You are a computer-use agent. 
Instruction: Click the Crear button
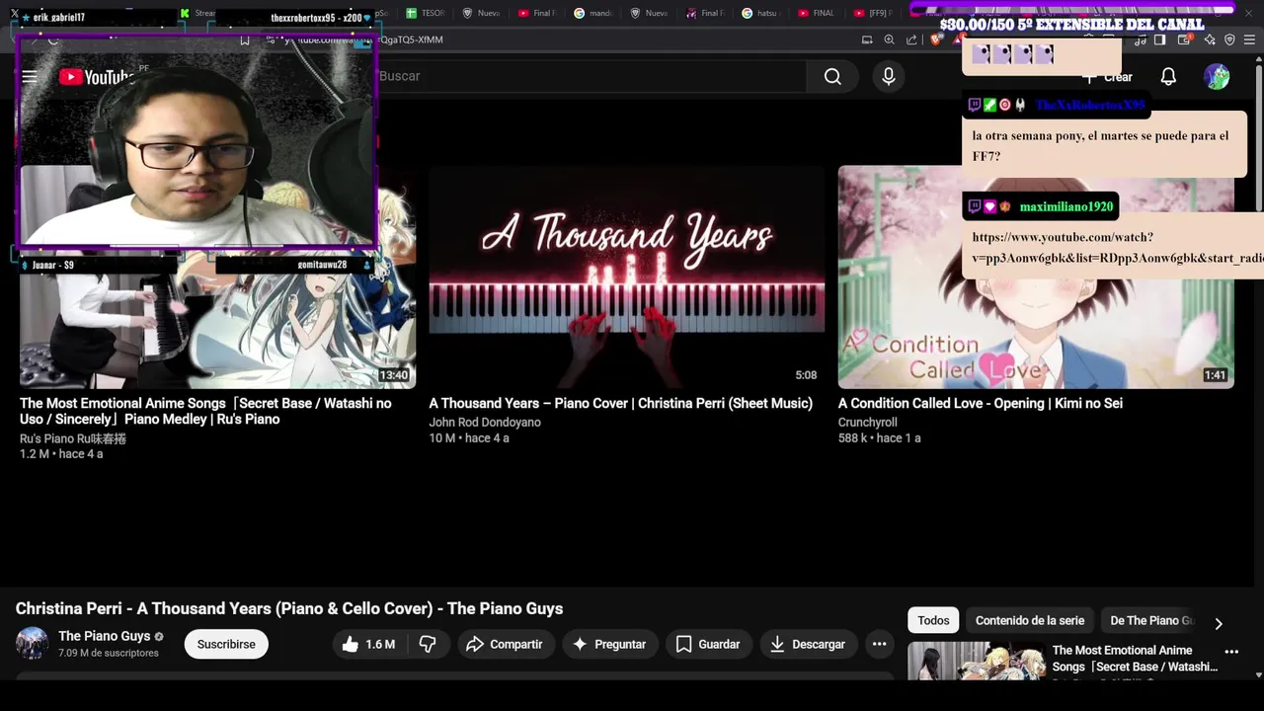tap(1107, 77)
